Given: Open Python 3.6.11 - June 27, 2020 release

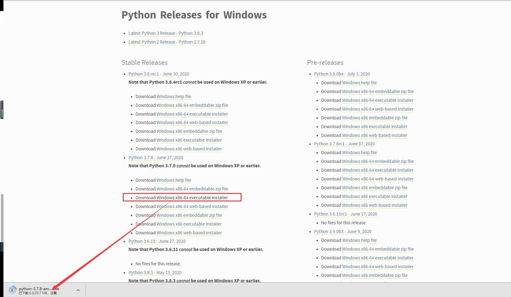Looking at the screenshot, I should tap(157, 241).
